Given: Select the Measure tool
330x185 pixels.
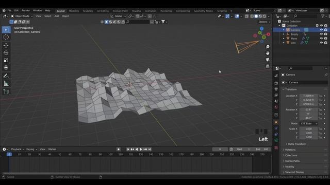Looking at the screenshot, I should point(6,83).
